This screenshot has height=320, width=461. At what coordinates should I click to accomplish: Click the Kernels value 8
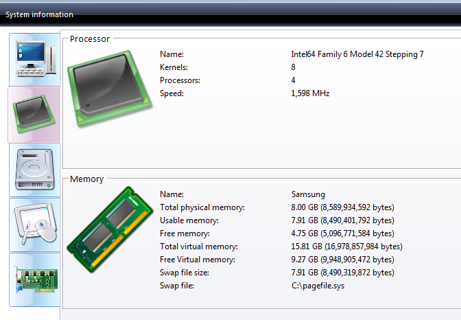click(x=293, y=67)
